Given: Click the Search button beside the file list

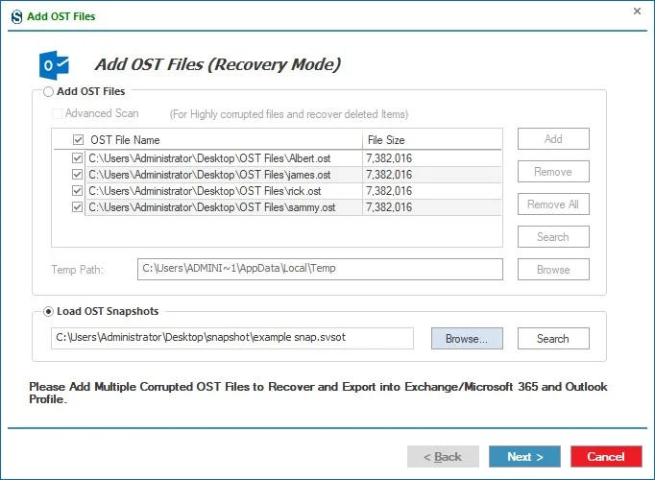Looking at the screenshot, I should point(553,237).
